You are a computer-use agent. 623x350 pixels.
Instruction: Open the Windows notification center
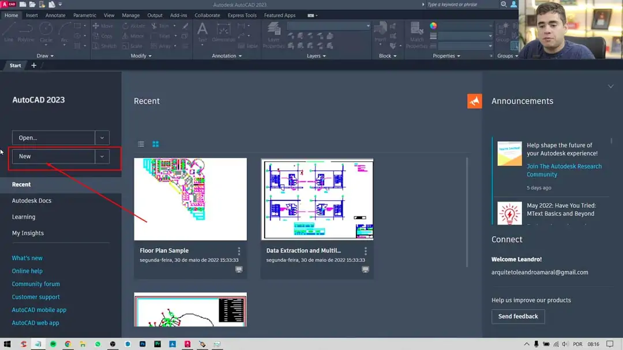click(x=610, y=344)
